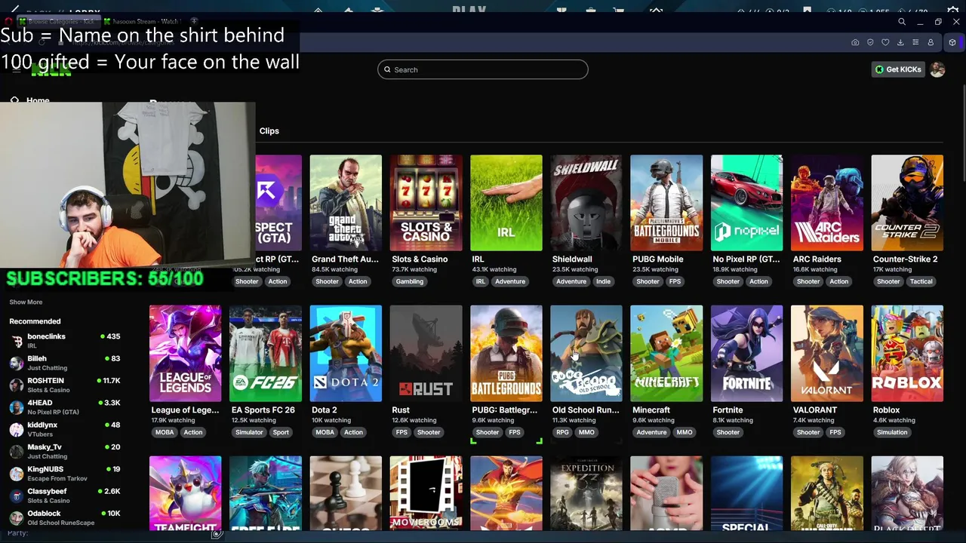The height and width of the screenshot is (543, 966).
Task: Switch to the Clips tab
Action: coord(269,130)
